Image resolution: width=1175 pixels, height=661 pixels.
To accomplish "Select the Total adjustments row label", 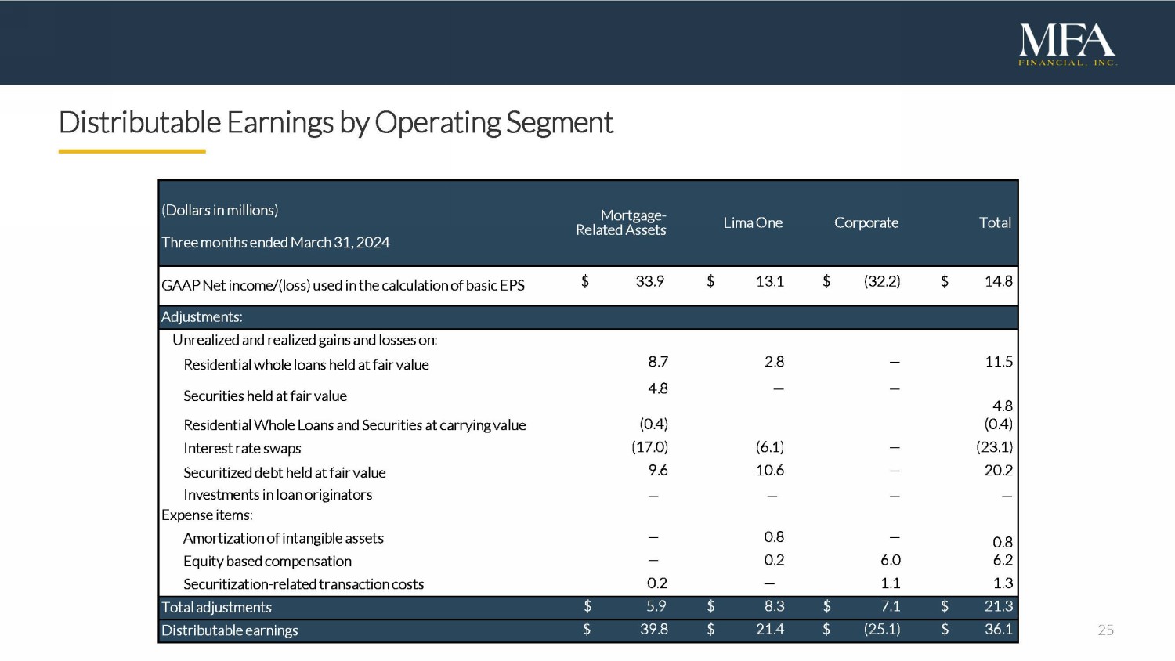I will 216,608.
